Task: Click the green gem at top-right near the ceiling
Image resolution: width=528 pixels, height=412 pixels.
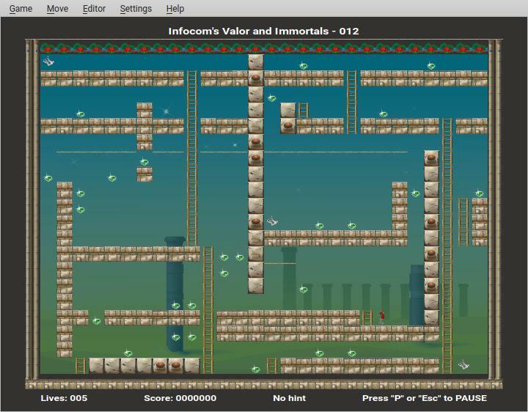Action: (431, 66)
